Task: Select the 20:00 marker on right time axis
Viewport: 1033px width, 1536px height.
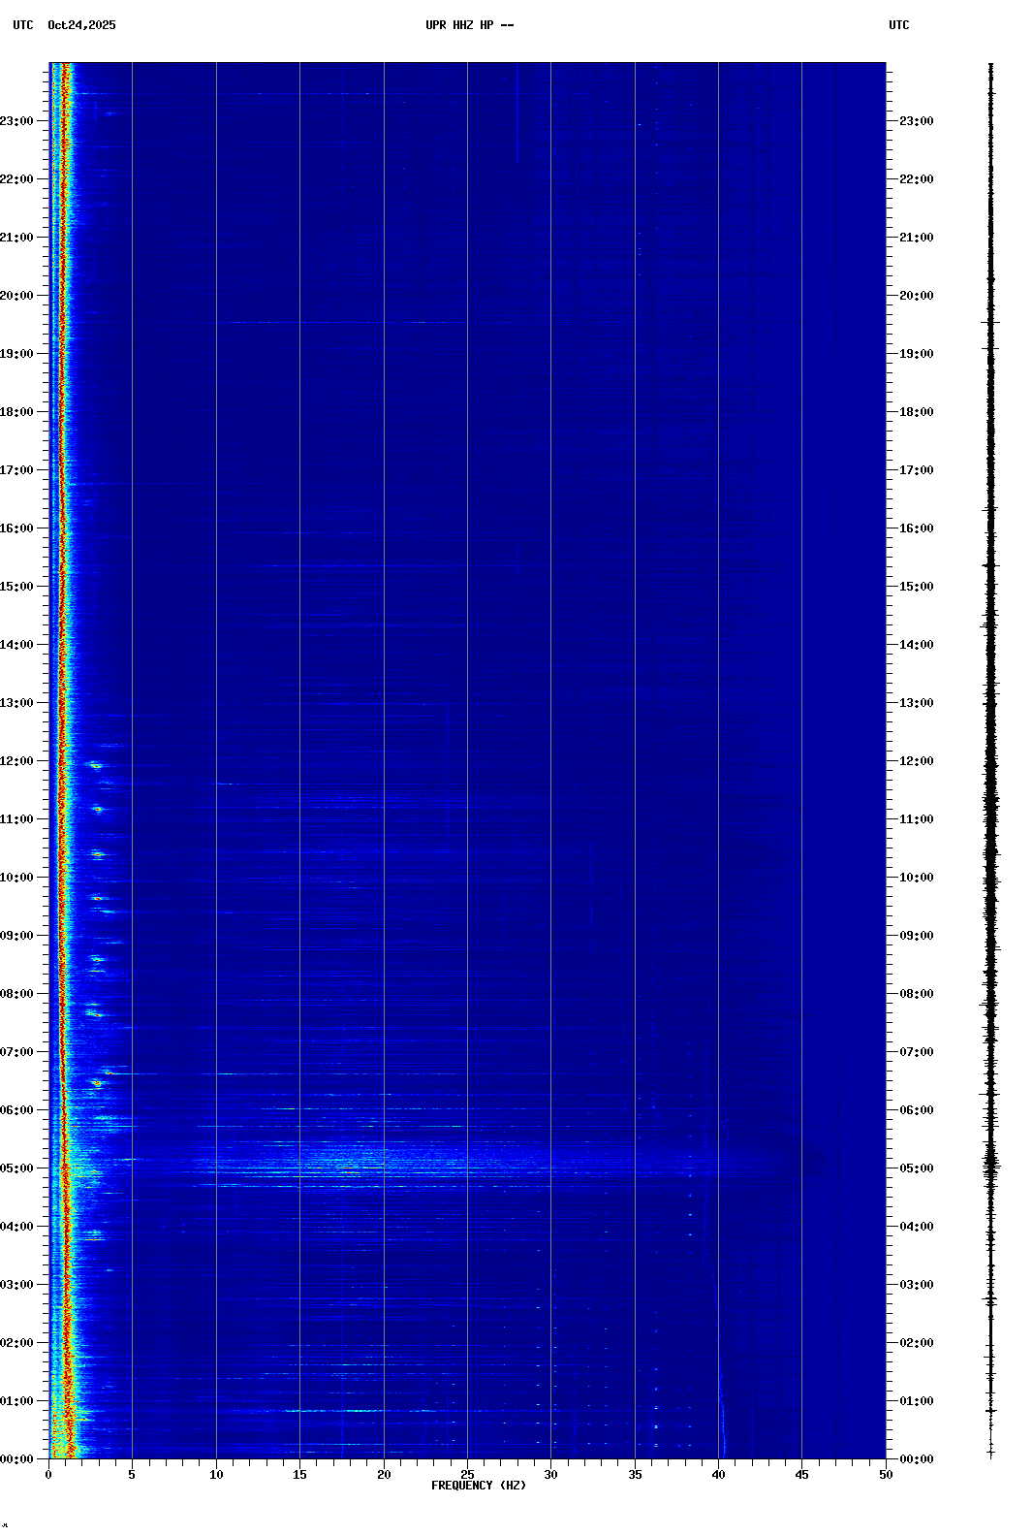Action: [x=916, y=296]
